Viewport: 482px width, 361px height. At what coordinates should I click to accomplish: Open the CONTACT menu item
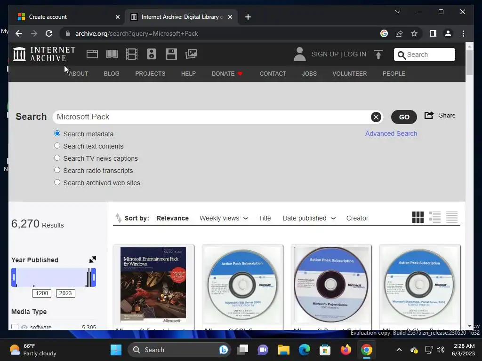tap(273, 74)
